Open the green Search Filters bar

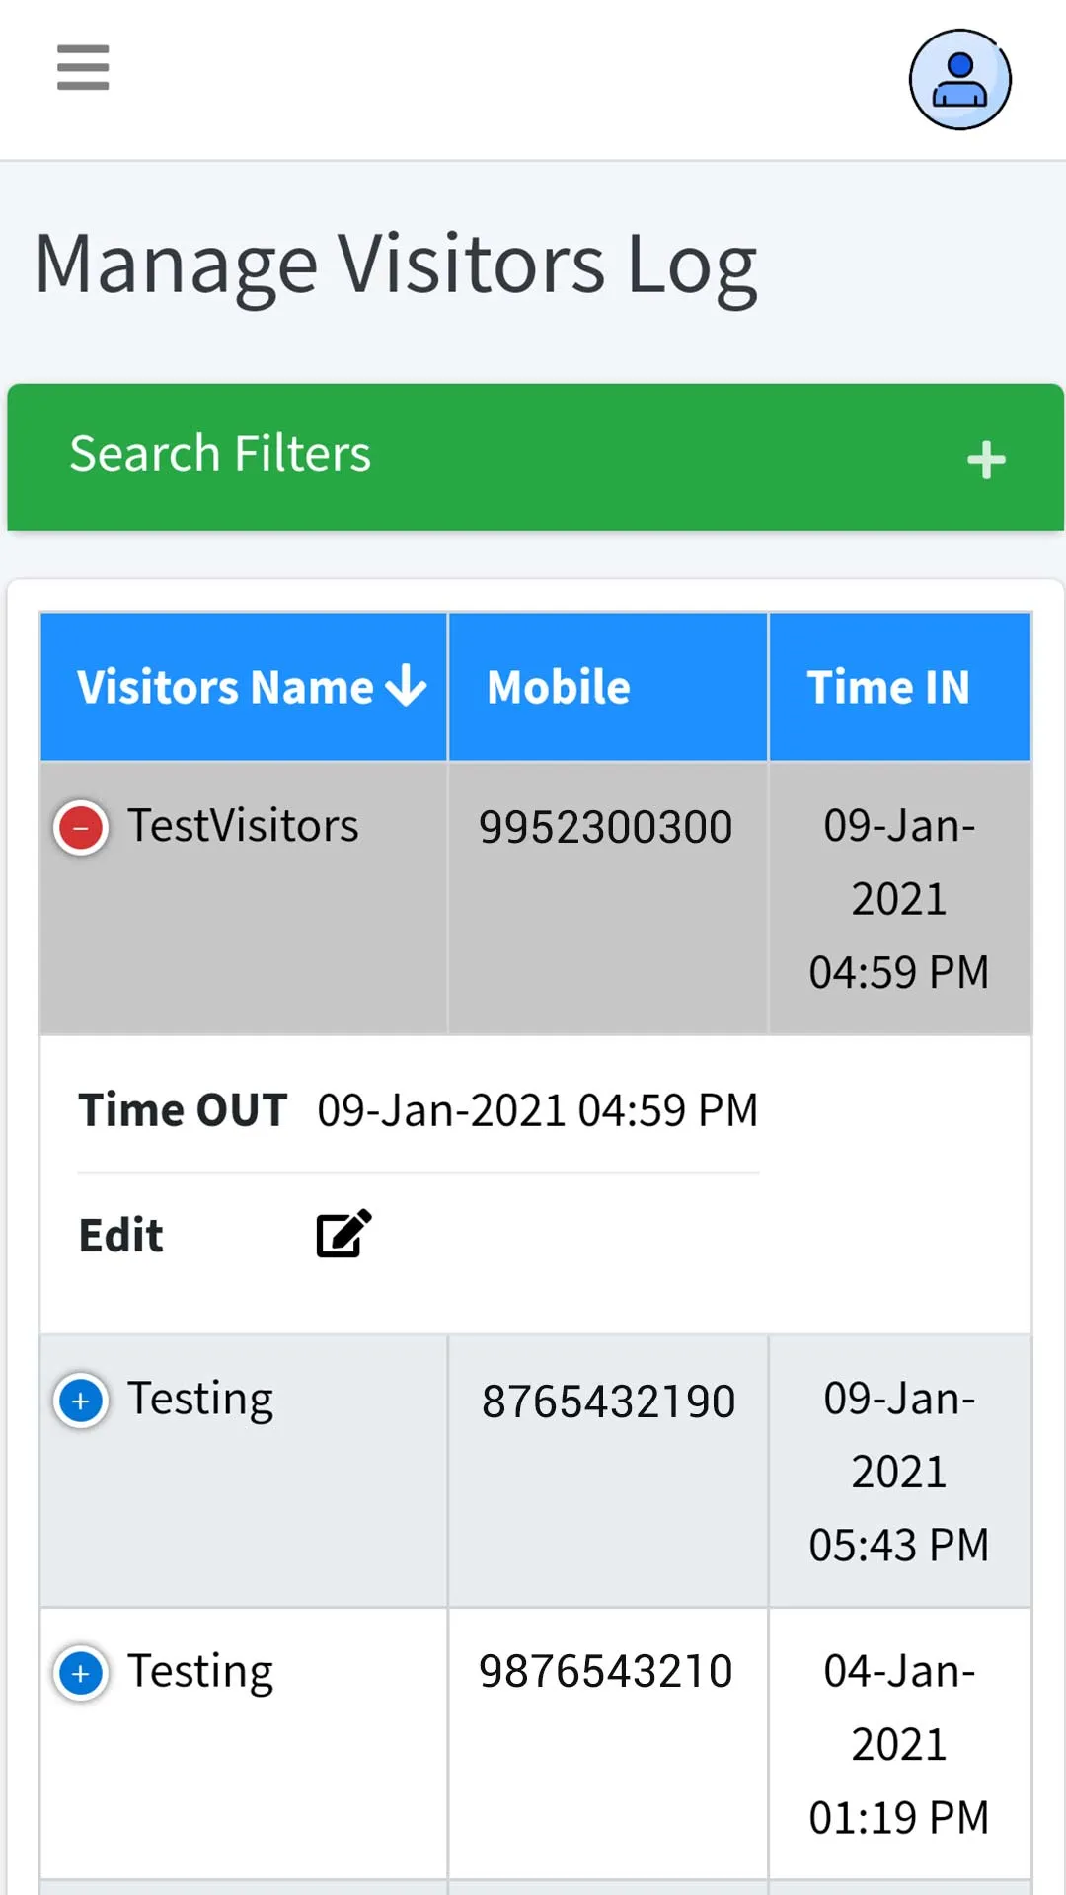click(535, 457)
